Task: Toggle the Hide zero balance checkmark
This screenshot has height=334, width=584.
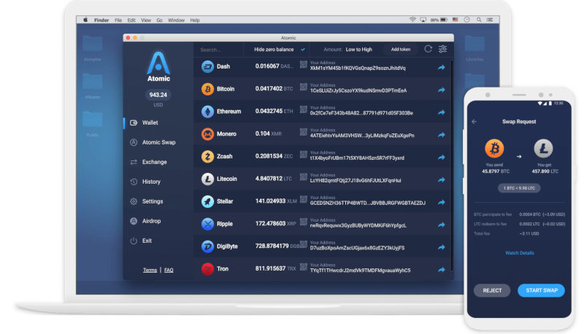Action: (303, 50)
